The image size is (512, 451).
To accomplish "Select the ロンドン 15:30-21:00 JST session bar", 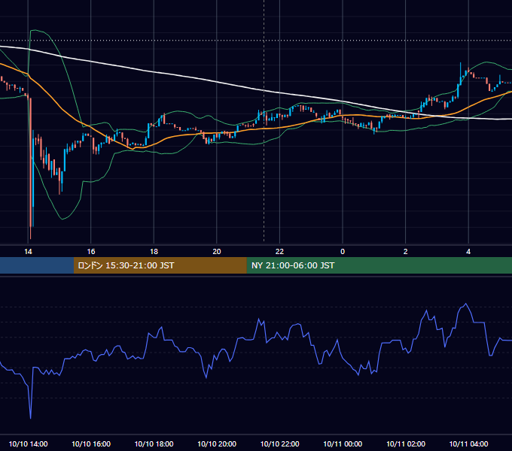I will tap(160, 265).
